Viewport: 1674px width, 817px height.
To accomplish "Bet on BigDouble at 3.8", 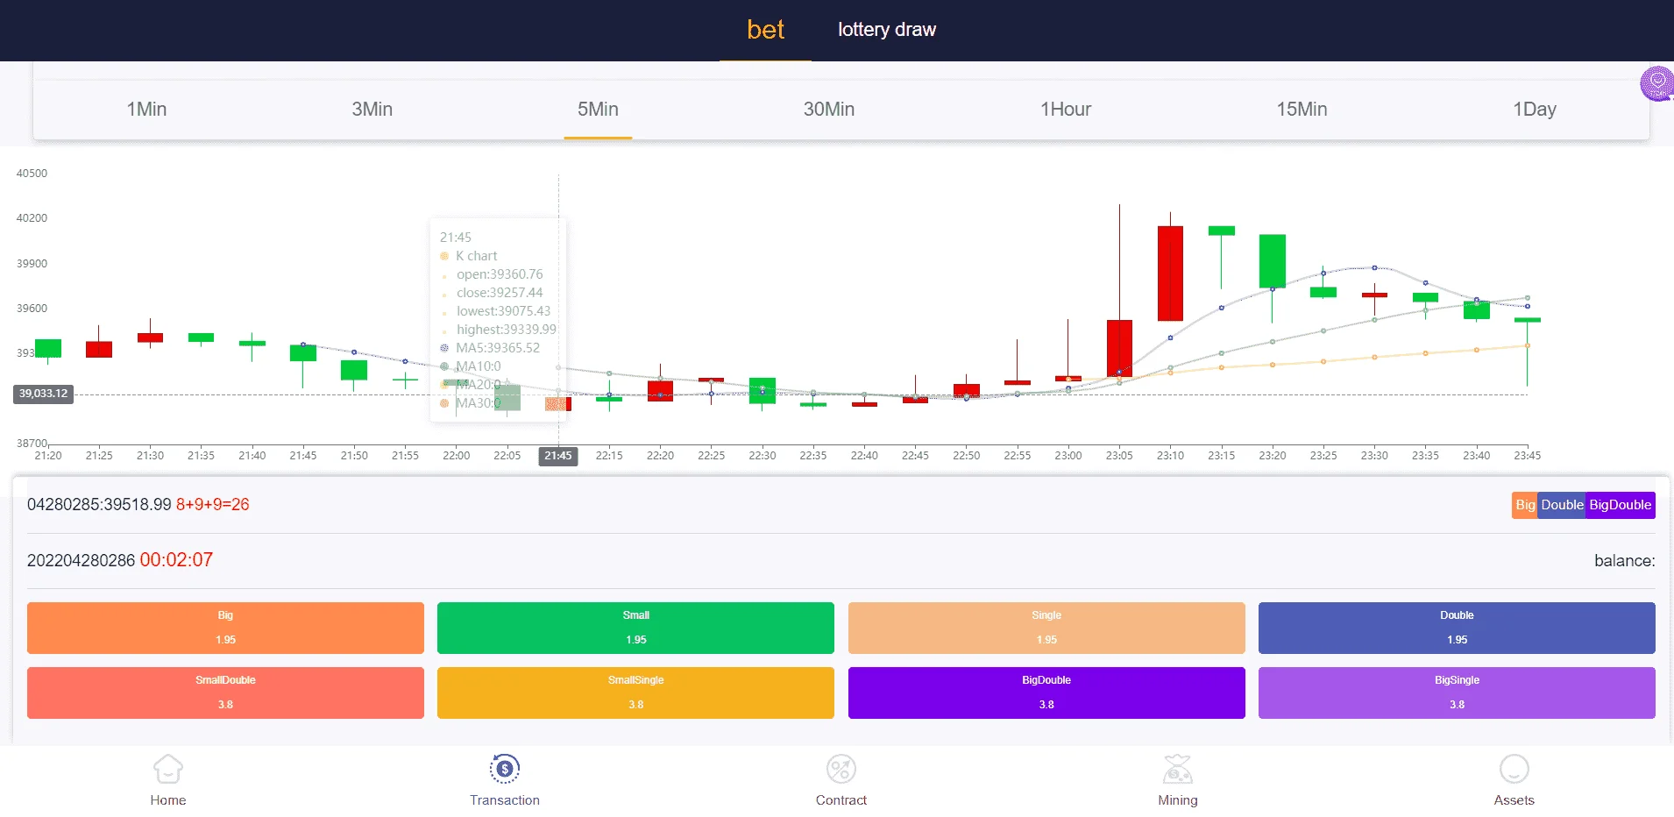I will [x=1046, y=693].
